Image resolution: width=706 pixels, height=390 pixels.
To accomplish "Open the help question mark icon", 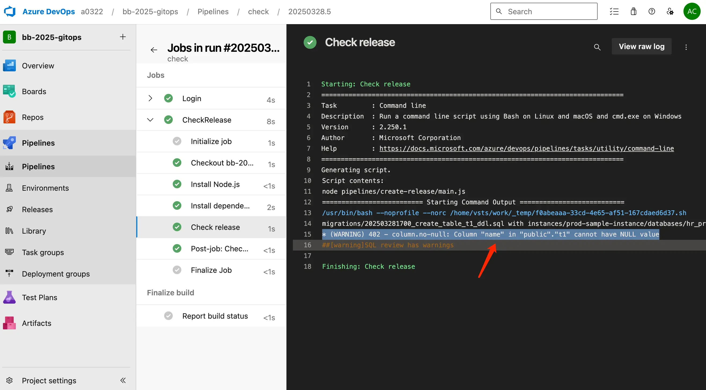I will [652, 11].
